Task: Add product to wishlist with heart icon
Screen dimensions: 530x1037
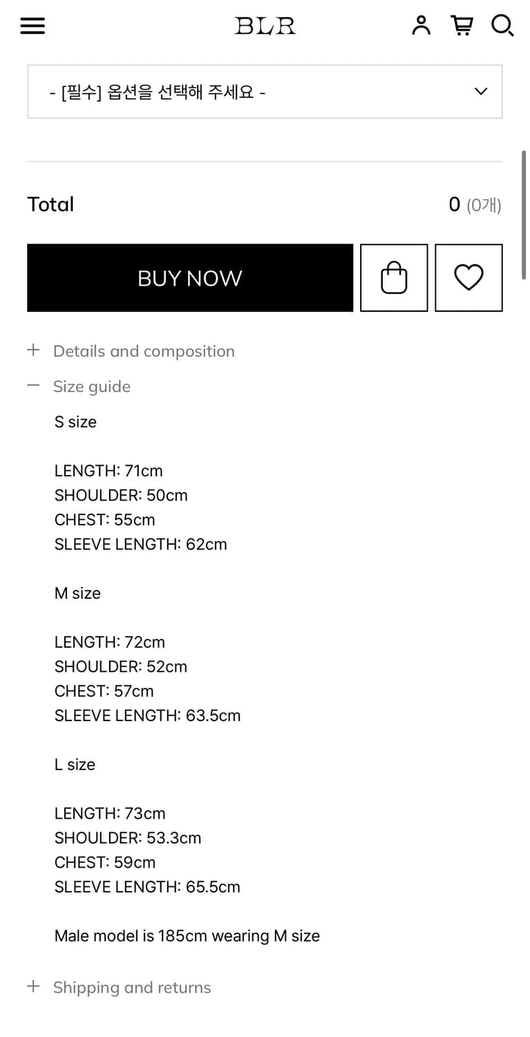Action: (469, 278)
